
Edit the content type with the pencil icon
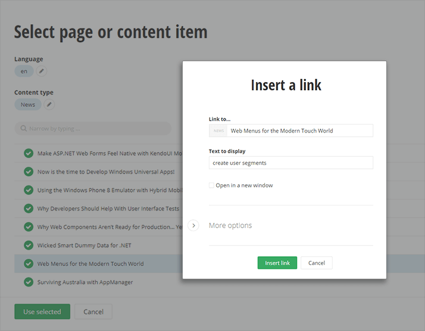[49, 105]
